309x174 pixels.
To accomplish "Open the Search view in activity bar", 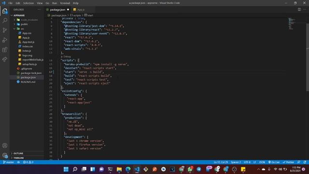I will (x=5, y=20).
